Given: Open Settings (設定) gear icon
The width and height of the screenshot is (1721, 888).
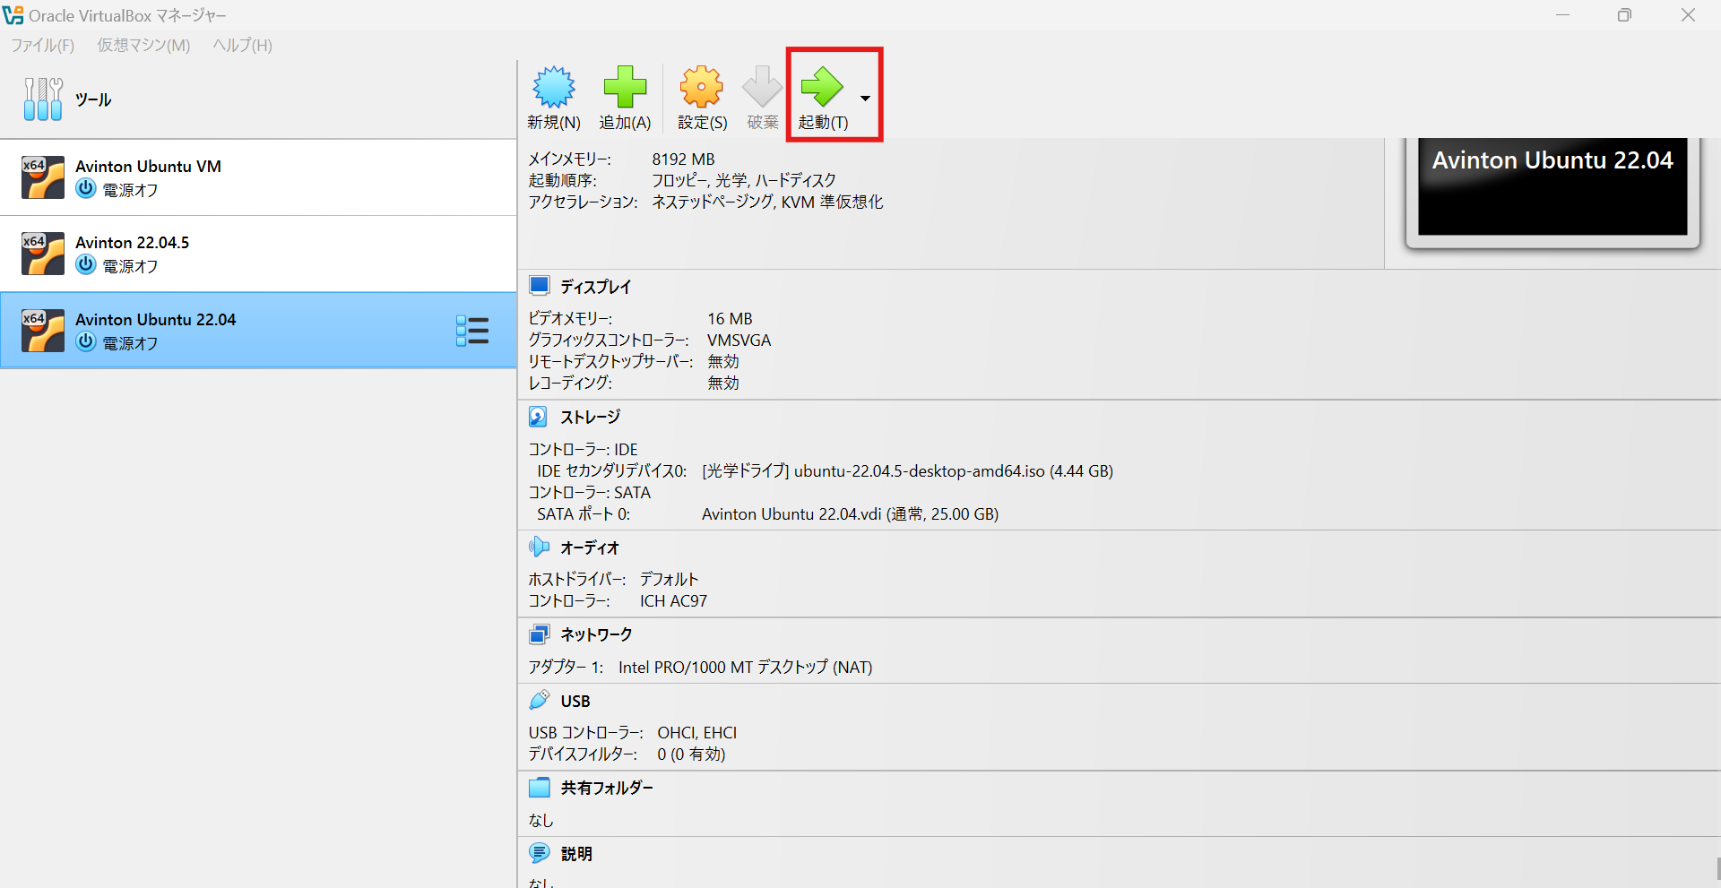Looking at the screenshot, I should (702, 87).
